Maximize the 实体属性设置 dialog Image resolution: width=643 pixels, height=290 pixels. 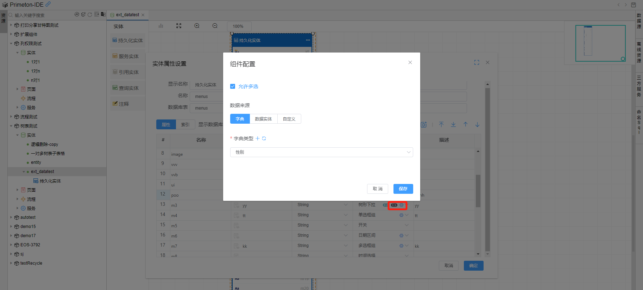(x=477, y=62)
